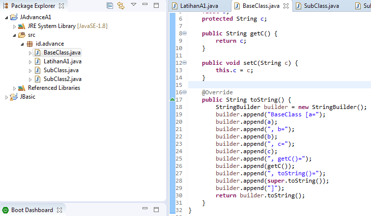Click the id.advance package icon
371x216 pixels.
click(29, 44)
